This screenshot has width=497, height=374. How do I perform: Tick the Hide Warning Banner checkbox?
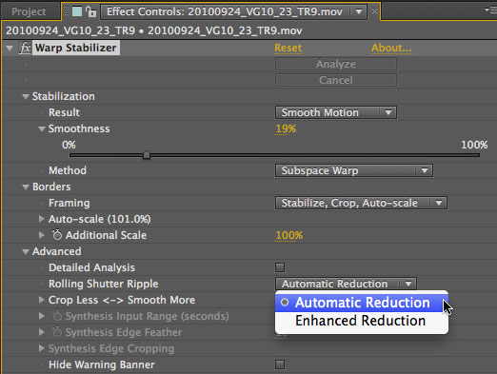280,364
